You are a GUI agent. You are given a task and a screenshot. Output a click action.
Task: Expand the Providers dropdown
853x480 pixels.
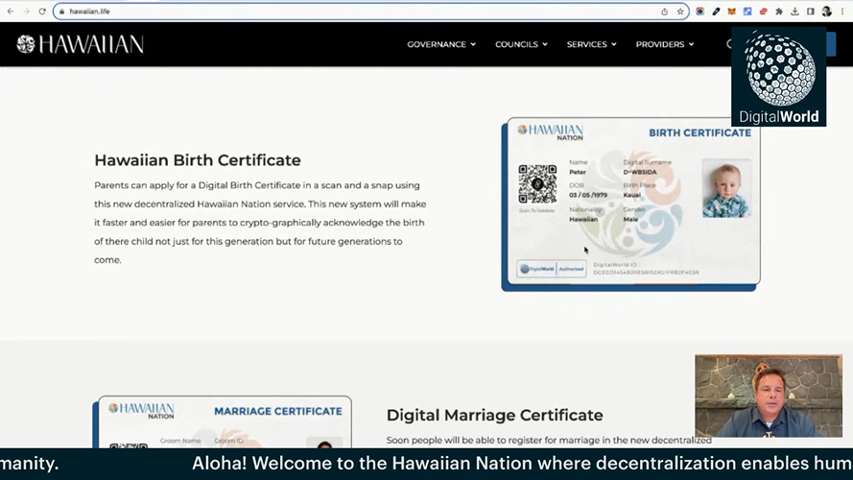[665, 44]
